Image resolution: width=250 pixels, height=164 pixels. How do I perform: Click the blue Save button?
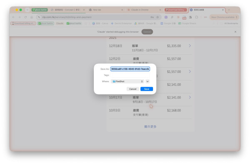tap(147, 89)
